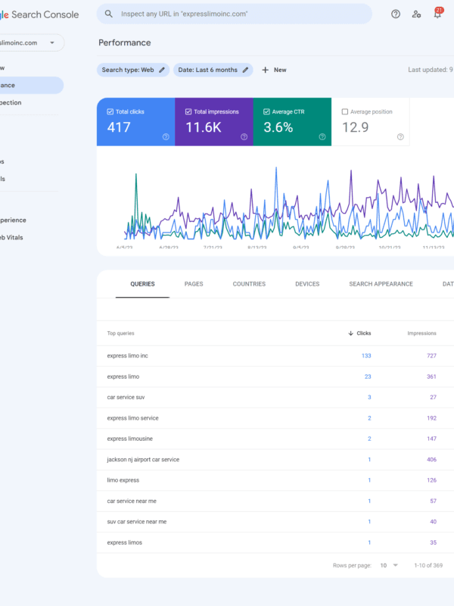Viewport: 454px width, 606px height.
Task: Add a New filter
Action: [x=274, y=70]
